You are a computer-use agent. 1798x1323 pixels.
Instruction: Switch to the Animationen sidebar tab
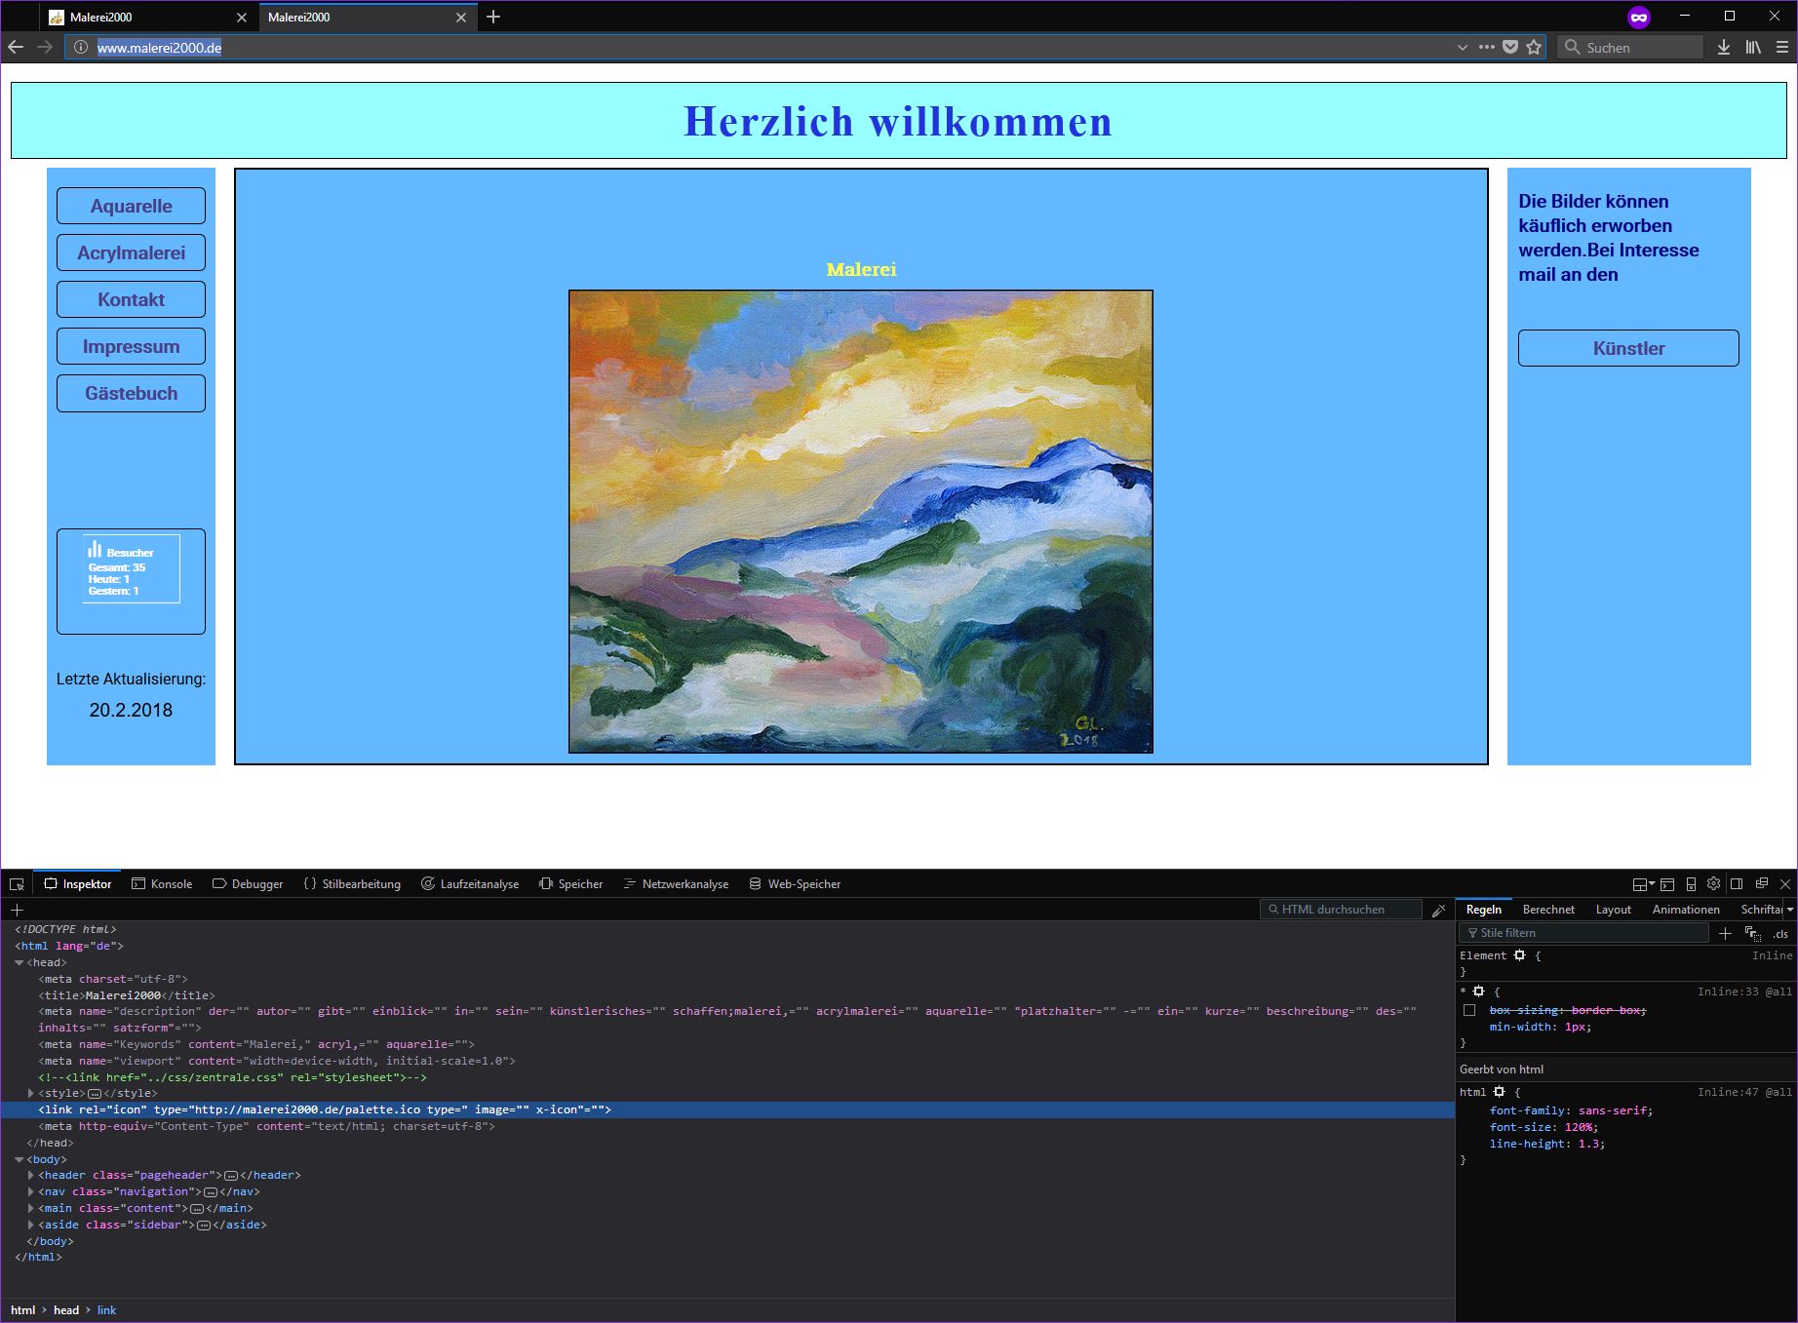(x=1686, y=910)
